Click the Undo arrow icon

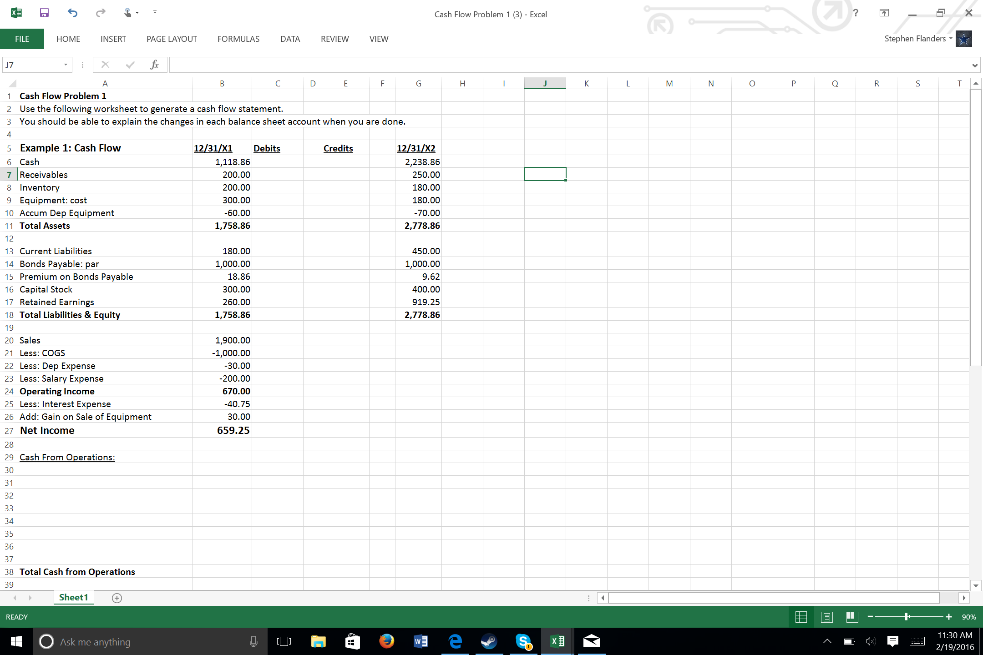[72, 13]
